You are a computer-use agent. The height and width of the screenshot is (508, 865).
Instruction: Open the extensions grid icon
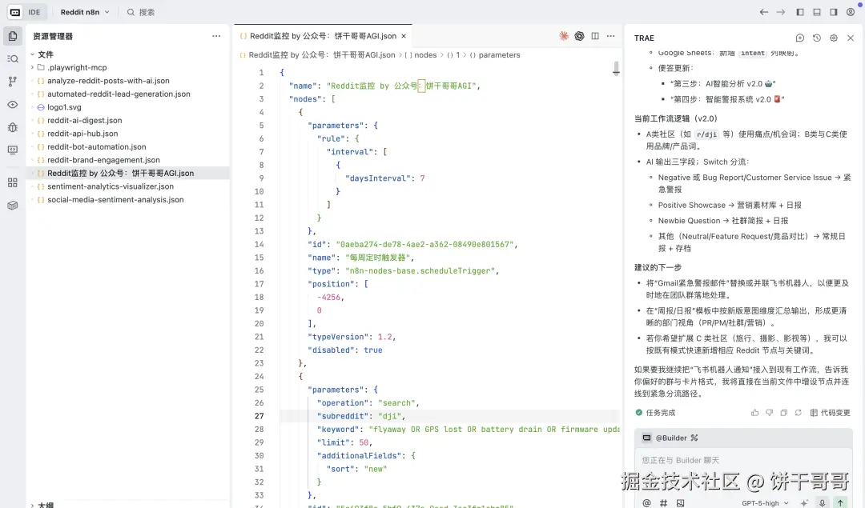pos(13,182)
